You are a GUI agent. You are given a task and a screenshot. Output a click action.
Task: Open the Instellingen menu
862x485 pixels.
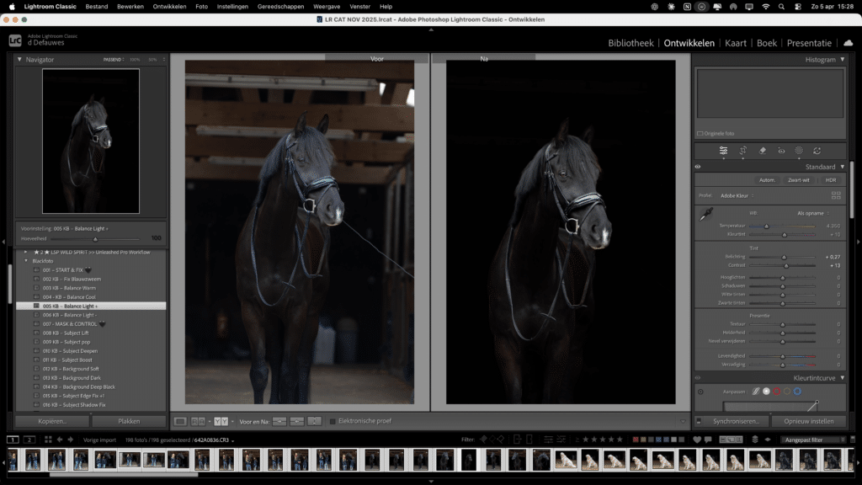pos(232,7)
